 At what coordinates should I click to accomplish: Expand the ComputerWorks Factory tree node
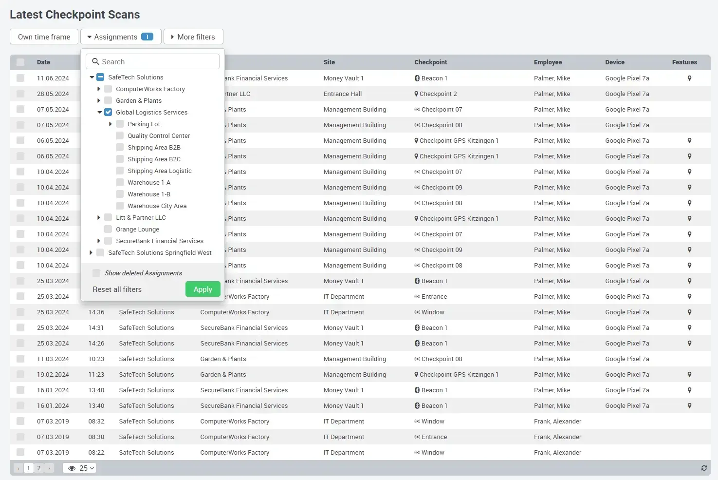coord(99,89)
